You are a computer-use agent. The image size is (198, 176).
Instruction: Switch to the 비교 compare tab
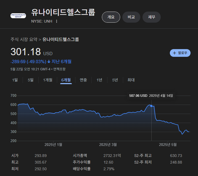(x=131, y=17)
